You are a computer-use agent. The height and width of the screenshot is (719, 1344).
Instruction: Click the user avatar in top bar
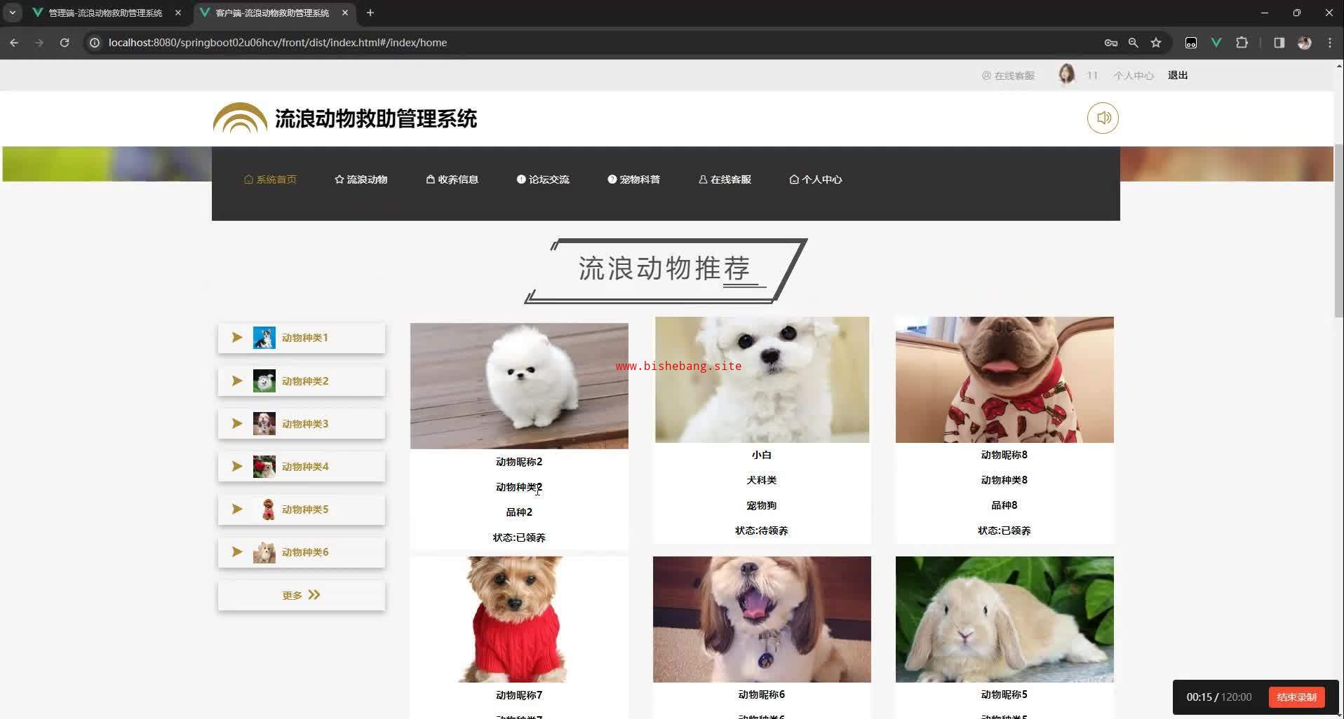(1066, 74)
